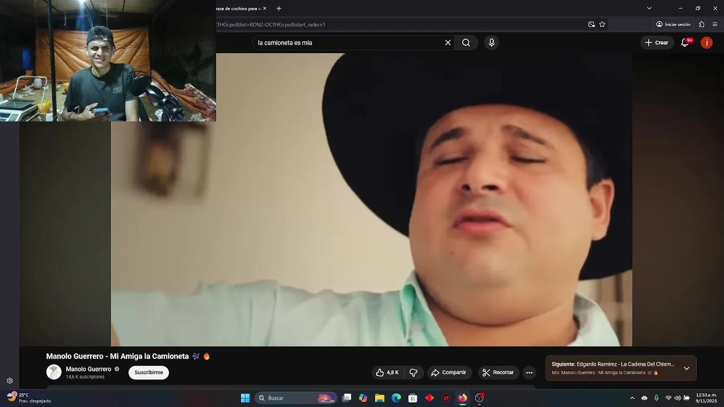Open more actions three-dot menu
Viewport: 724px width, 407px height.
click(x=529, y=373)
